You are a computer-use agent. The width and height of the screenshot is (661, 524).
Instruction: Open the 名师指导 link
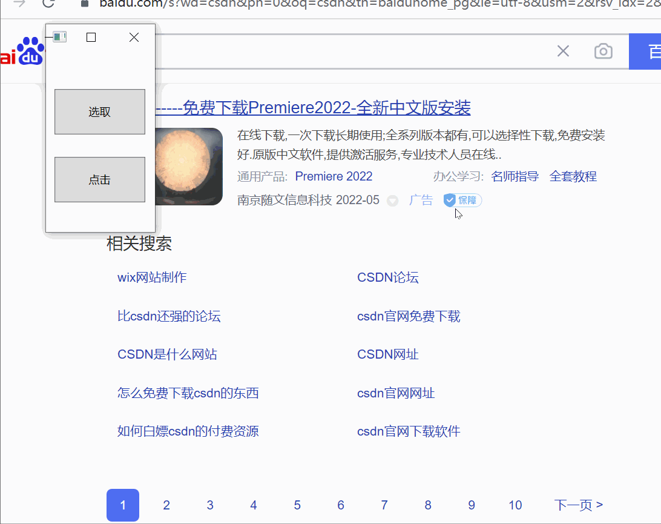click(515, 176)
